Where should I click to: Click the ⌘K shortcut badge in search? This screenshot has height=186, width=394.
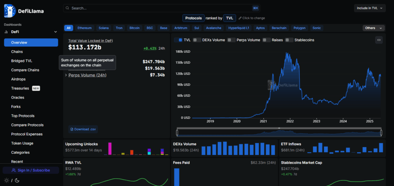coord(255,8)
